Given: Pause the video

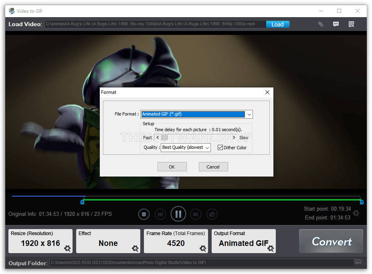Looking at the screenshot, I should (x=178, y=214).
